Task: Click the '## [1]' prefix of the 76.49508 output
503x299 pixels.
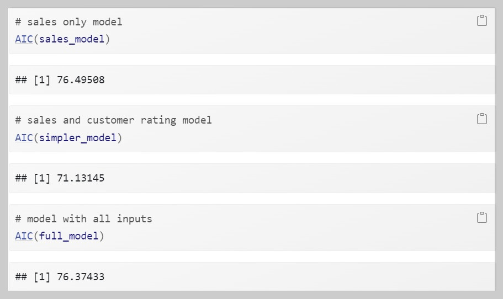Action: [33, 80]
